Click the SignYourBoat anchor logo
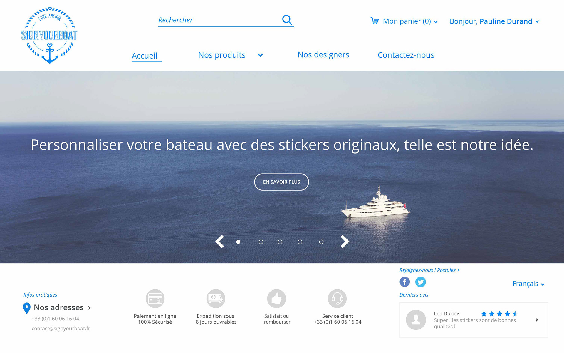Viewport: 564px width, 353px height. (x=49, y=35)
